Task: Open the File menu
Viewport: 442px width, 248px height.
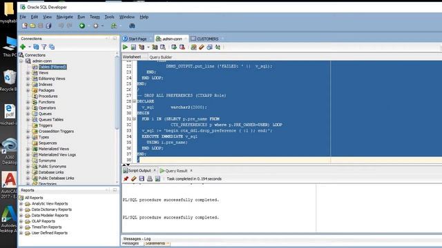Action: [23, 17]
